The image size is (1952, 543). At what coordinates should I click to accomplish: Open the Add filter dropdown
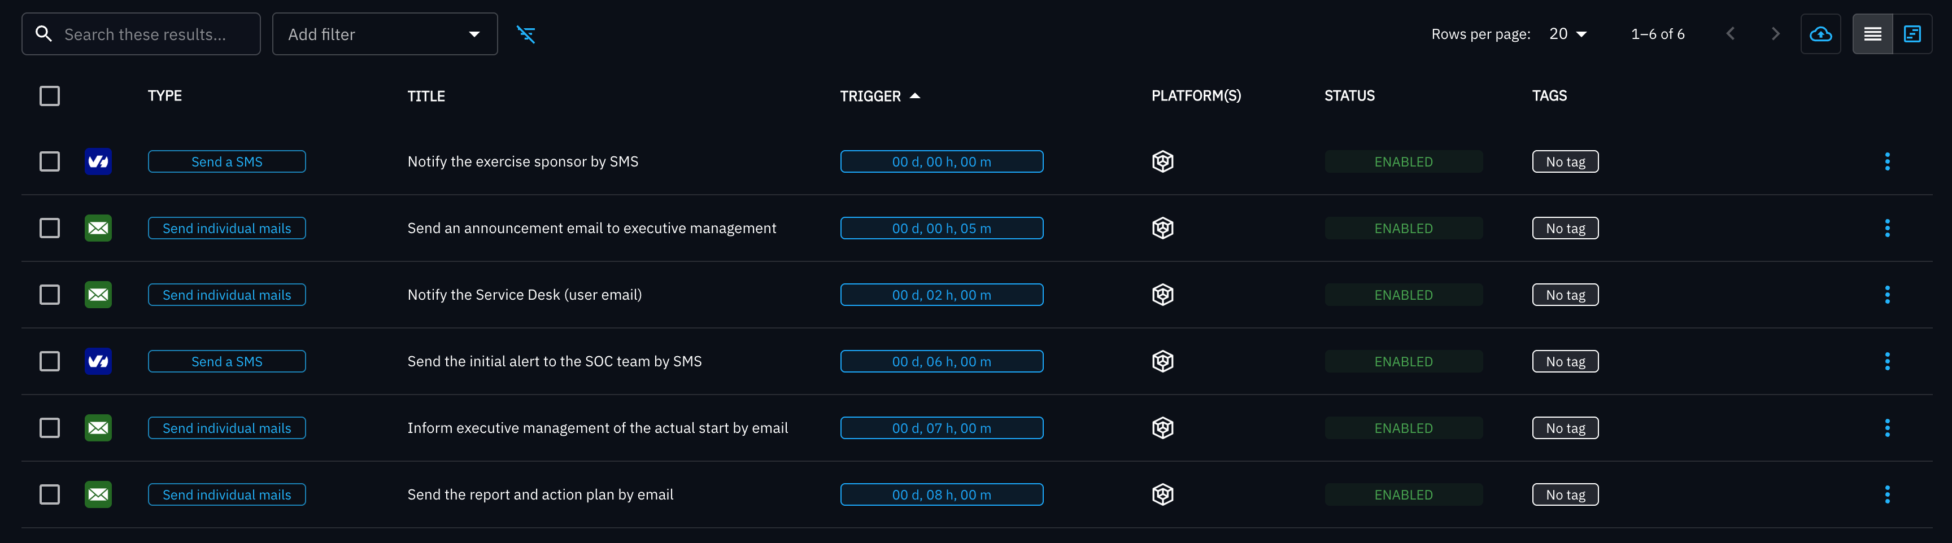coord(384,34)
